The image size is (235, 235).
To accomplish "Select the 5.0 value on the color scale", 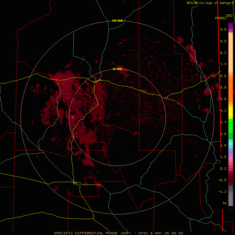I will [223, 99].
